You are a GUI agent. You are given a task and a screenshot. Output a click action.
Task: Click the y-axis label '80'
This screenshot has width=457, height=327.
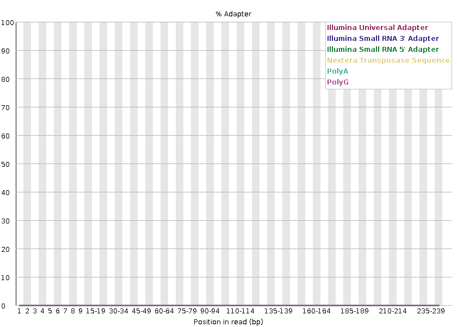tap(5, 80)
